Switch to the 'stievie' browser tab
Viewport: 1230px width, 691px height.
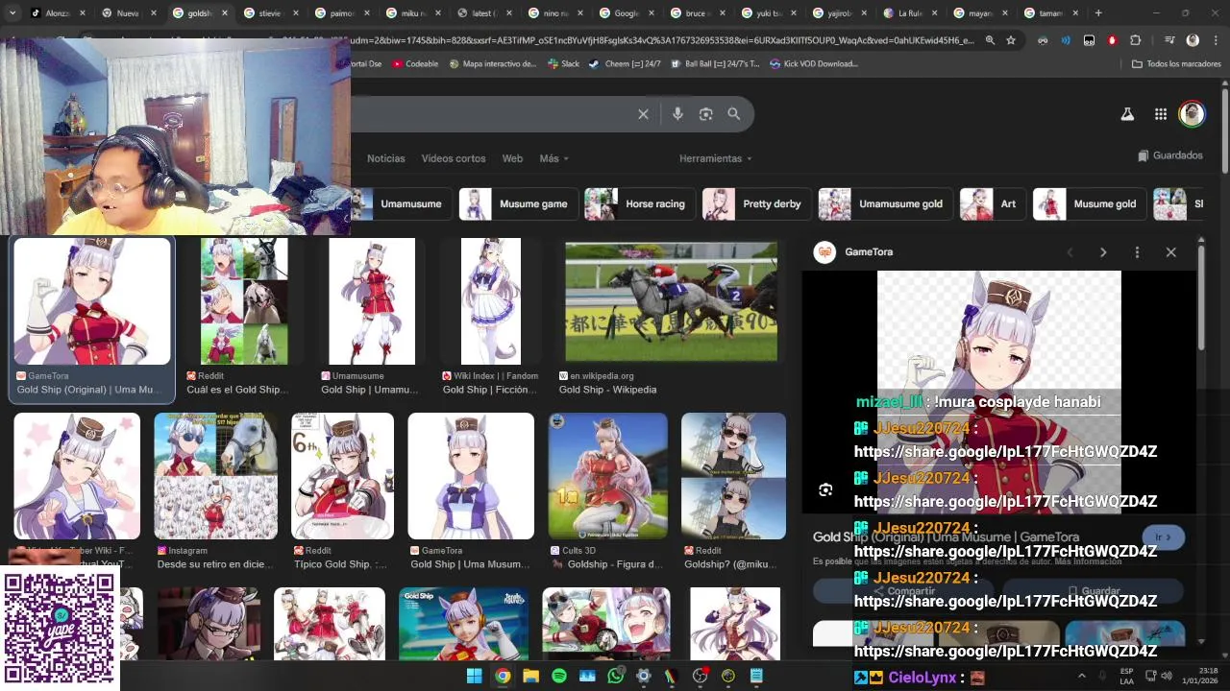pyautogui.click(x=272, y=13)
